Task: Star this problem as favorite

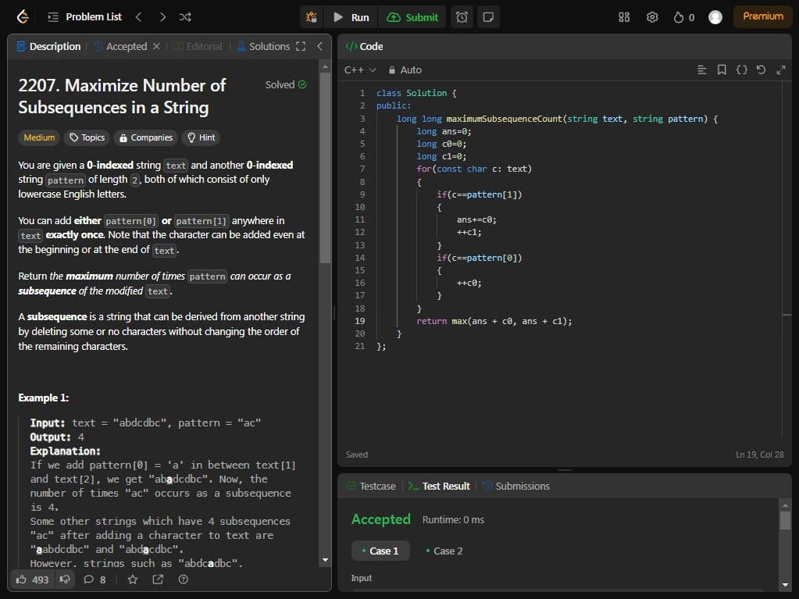Action: coord(132,579)
